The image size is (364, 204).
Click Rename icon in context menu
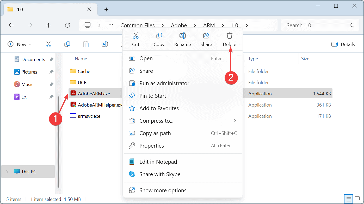pos(183,36)
